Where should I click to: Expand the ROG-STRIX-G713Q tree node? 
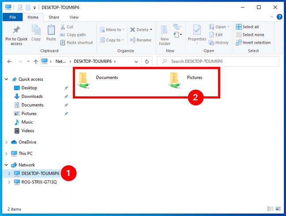coord(9,182)
